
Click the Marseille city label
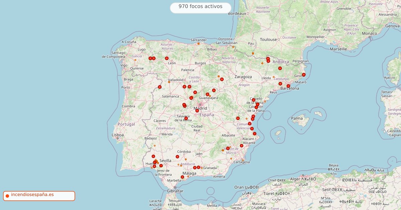click(338, 49)
